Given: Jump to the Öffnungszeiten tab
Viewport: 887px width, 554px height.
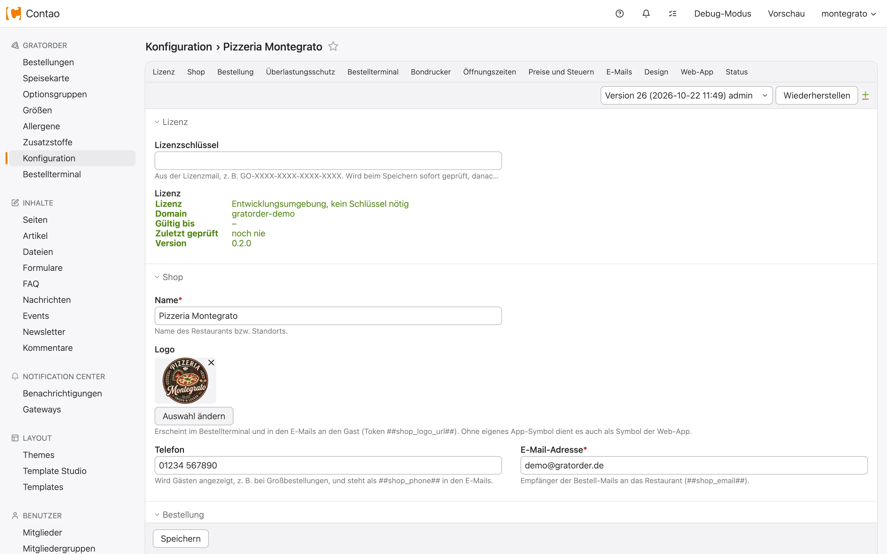Looking at the screenshot, I should pos(489,72).
